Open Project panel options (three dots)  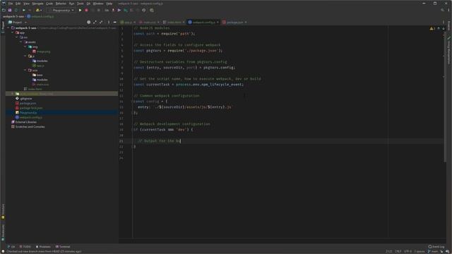(x=109, y=22)
